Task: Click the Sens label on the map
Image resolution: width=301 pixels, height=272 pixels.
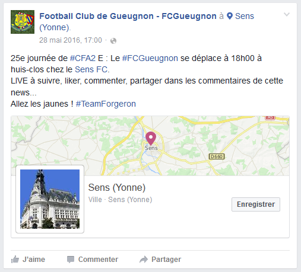Action: (151, 148)
